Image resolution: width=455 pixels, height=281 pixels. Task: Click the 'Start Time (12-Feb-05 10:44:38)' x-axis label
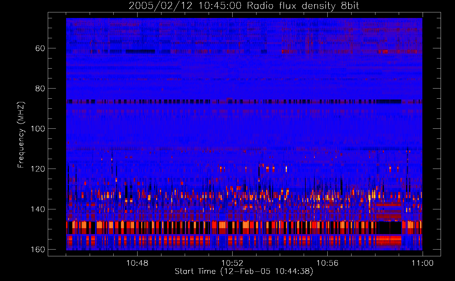(x=244, y=271)
